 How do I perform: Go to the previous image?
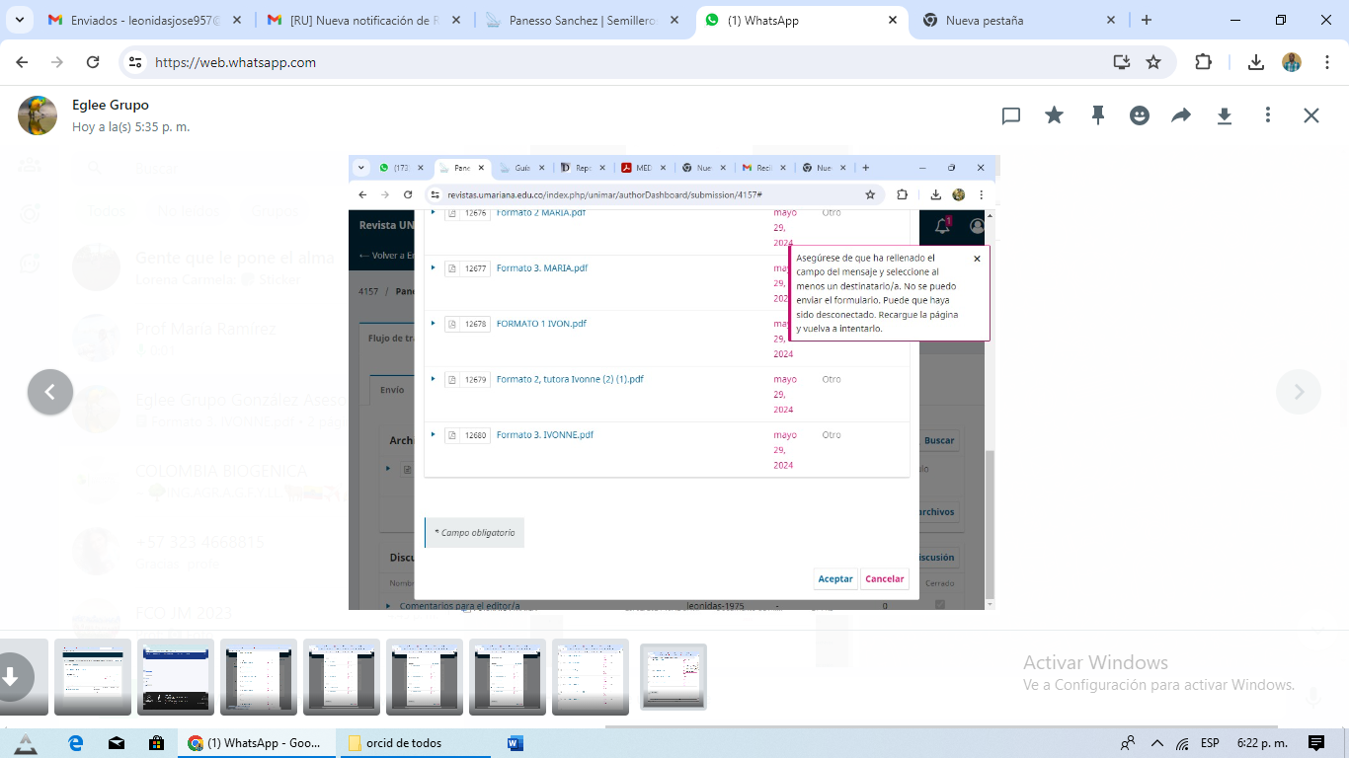[50, 392]
